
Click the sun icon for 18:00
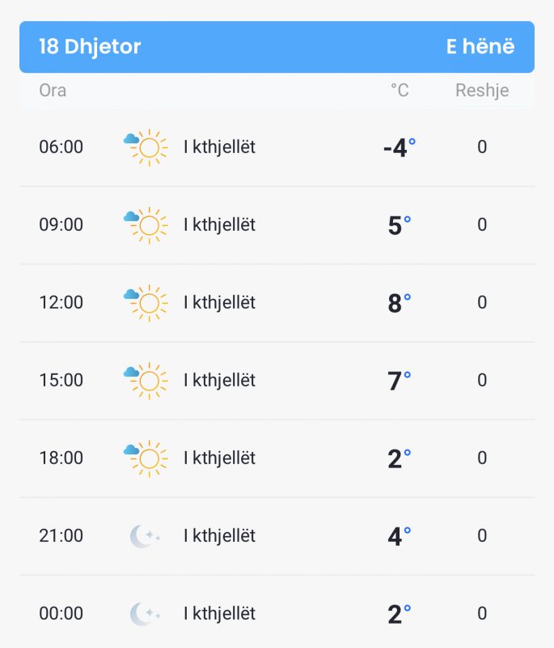point(146,458)
